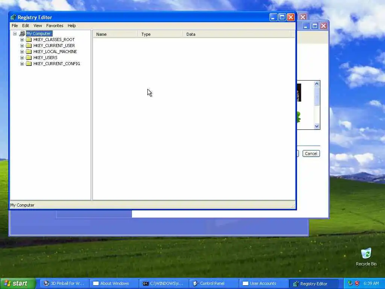
Task: Click the network connection tray icon
Action: [350, 284]
